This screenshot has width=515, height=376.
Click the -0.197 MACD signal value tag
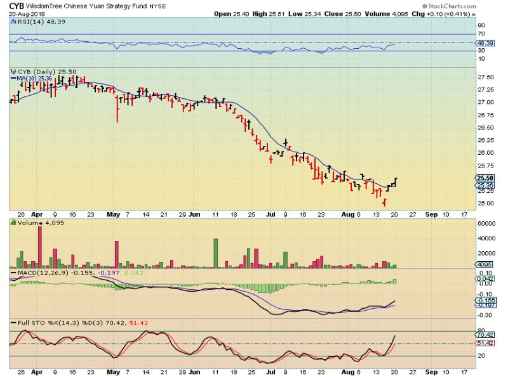coord(486,305)
